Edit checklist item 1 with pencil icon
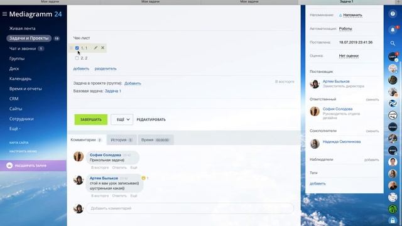The image size is (402, 226). coord(95,48)
